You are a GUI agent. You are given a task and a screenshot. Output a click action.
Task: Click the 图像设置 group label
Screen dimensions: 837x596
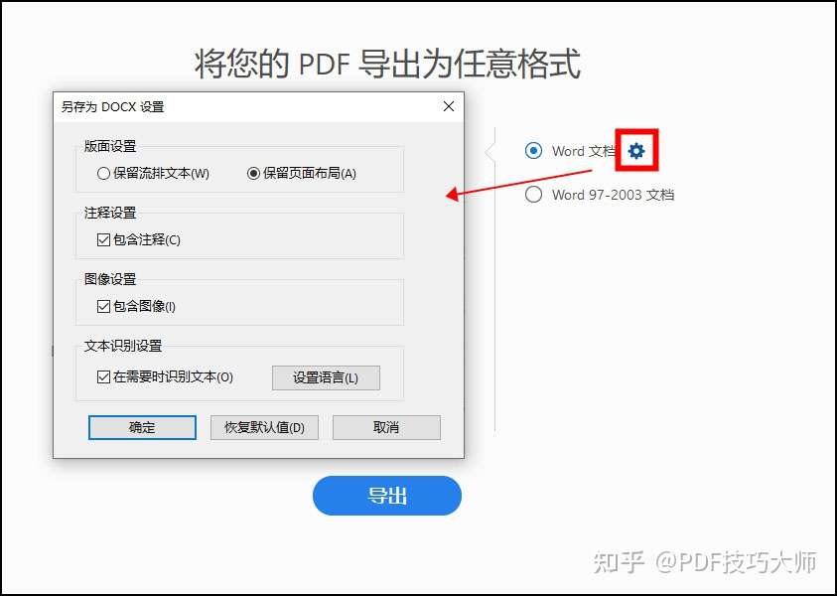point(110,279)
